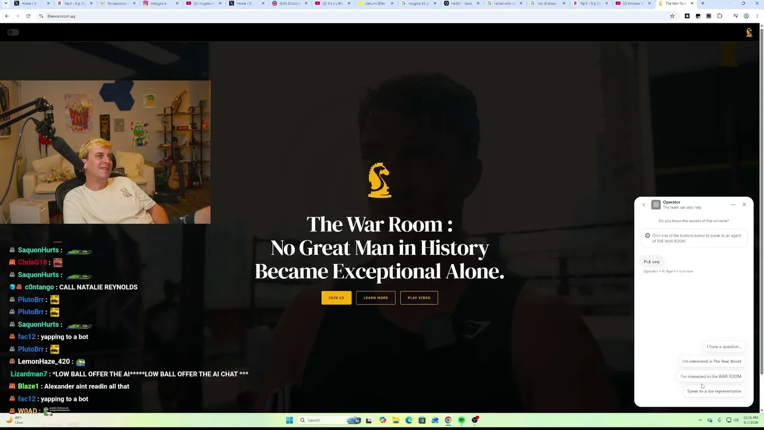
Task: Reload the current page
Action: point(28,16)
